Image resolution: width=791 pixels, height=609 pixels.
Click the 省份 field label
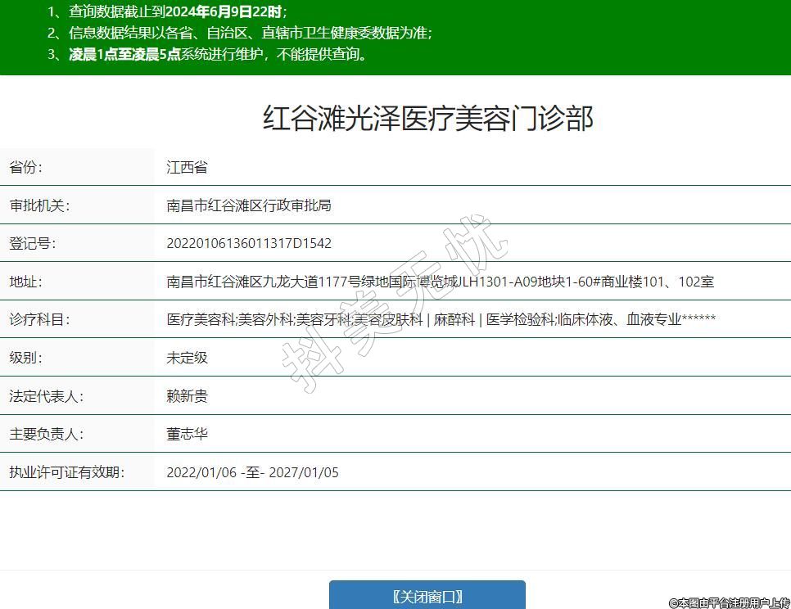[x=25, y=168]
